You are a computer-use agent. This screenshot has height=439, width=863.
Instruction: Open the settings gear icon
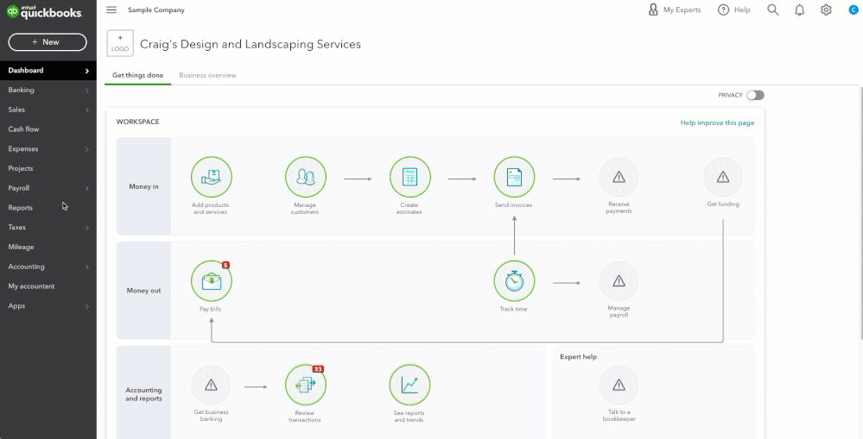click(826, 9)
